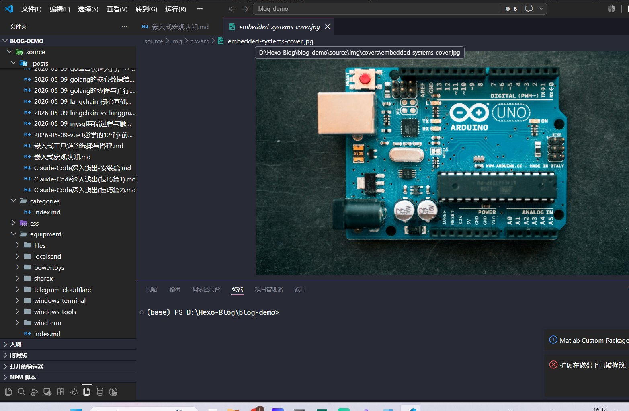Screen dimensions: 629x411
Task: Expand the windows-tools folder
Action: coord(17,311)
